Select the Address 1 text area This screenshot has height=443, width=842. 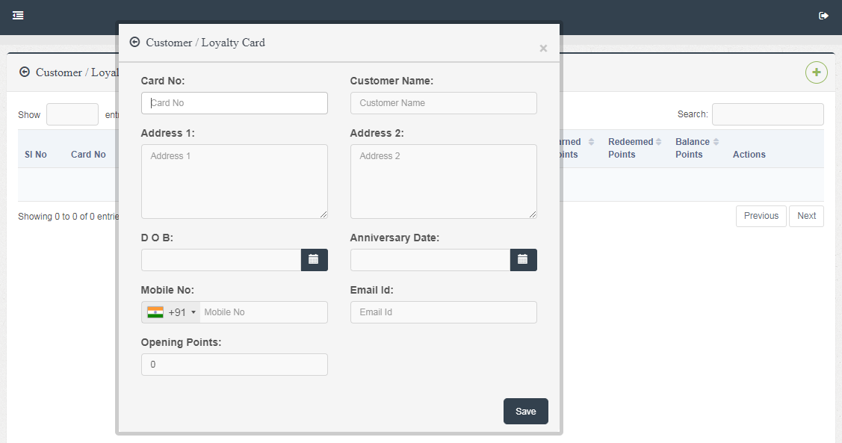234,182
